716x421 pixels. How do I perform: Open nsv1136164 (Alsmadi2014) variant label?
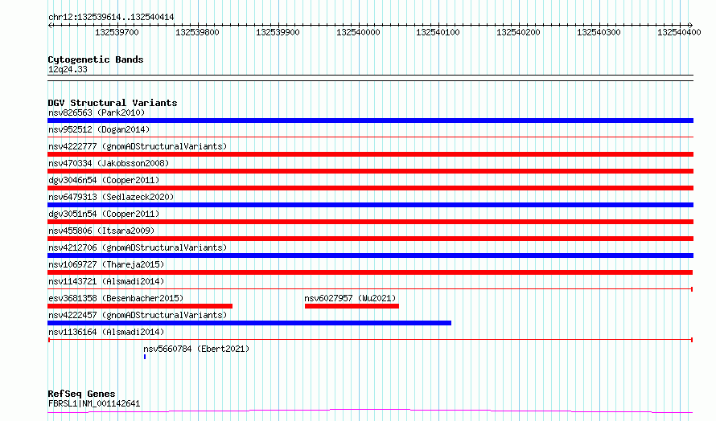106,332
